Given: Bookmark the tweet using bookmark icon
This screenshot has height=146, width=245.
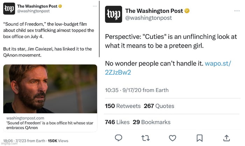Looking at the screenshot, I should [x=199, y=138].
